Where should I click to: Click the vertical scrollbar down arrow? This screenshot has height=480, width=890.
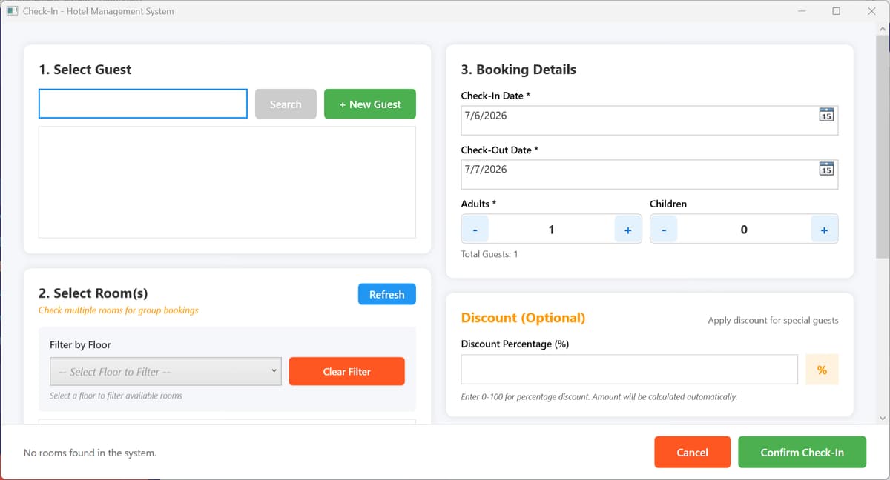click(x=883, y=418)
